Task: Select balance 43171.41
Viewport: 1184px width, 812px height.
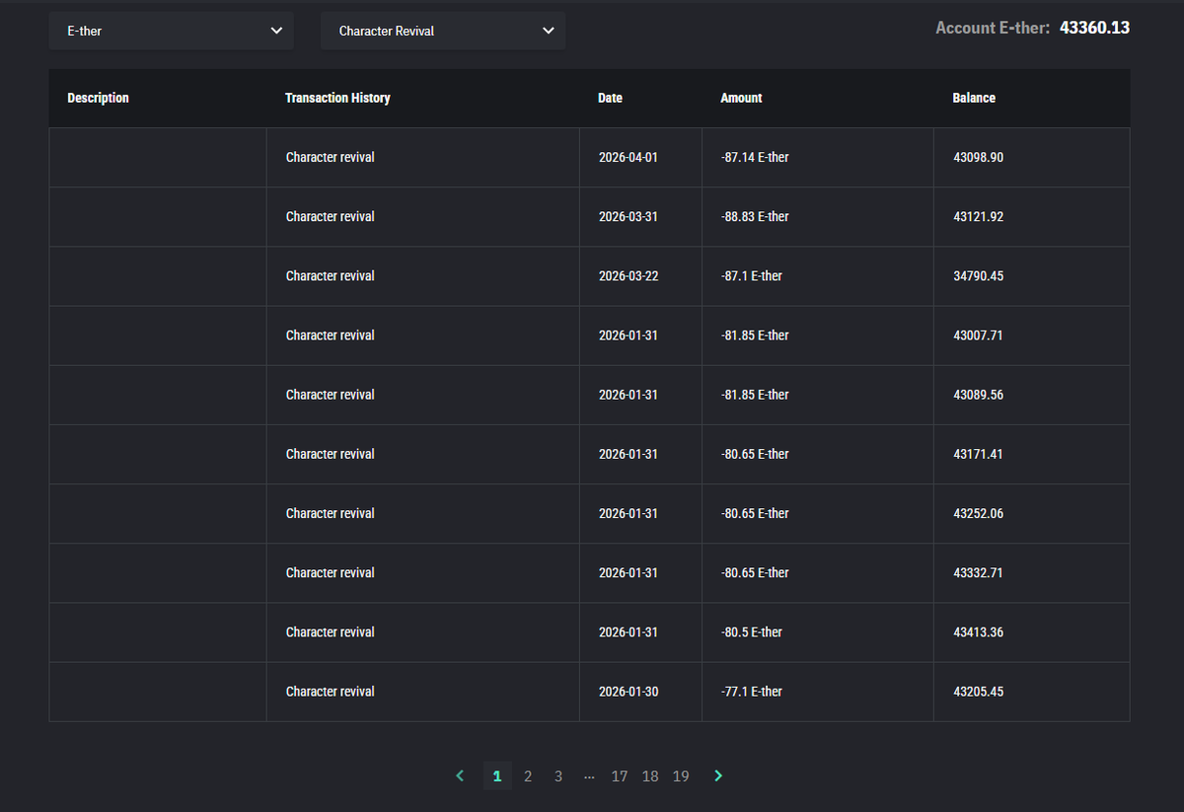Action: [979, 454]
